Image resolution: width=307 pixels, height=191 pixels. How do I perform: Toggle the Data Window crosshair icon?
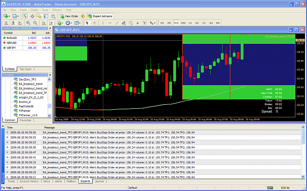[32, 16]
